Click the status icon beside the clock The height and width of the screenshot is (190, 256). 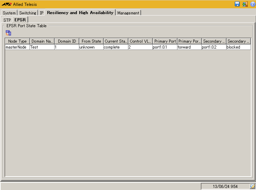point(253,186)
